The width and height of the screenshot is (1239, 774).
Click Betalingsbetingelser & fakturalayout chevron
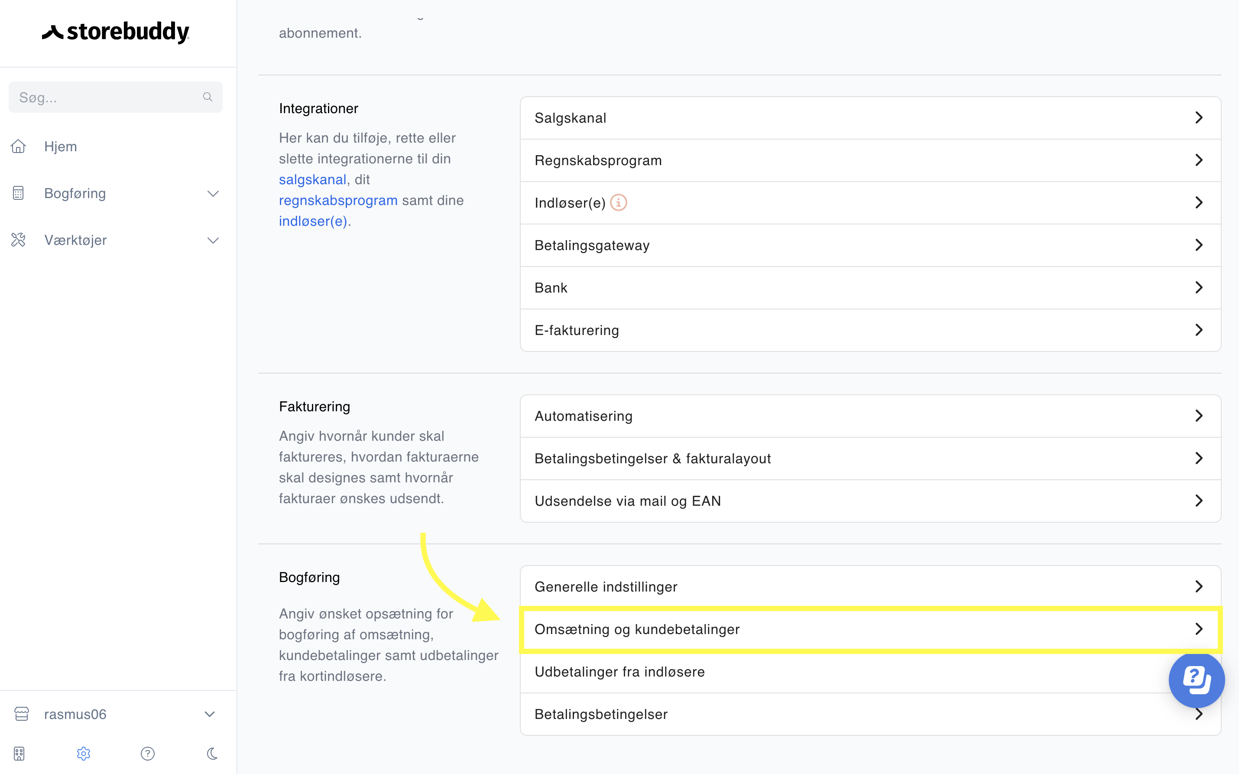[x=1199, y=458]
